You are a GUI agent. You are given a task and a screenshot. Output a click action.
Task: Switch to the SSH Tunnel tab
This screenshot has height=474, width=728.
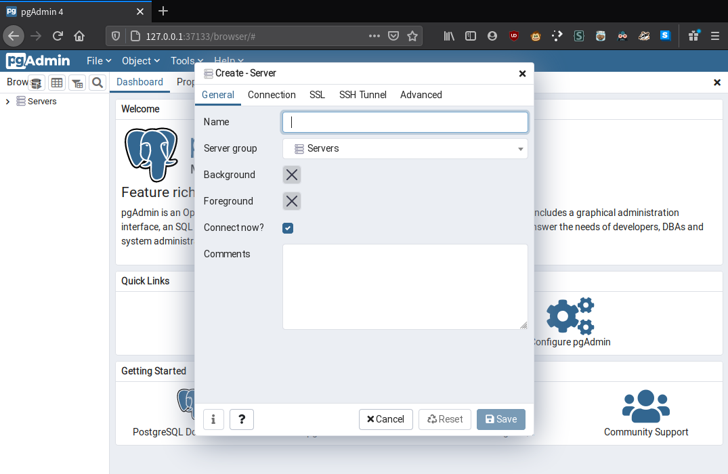[362, 95]
